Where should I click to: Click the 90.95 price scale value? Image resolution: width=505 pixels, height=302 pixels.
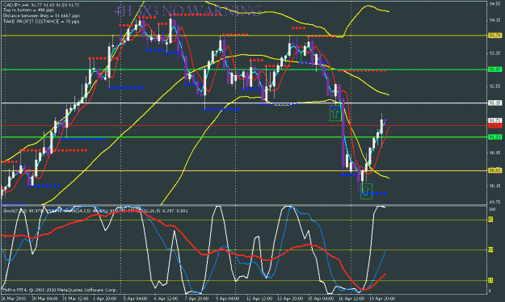pos(494,153)
